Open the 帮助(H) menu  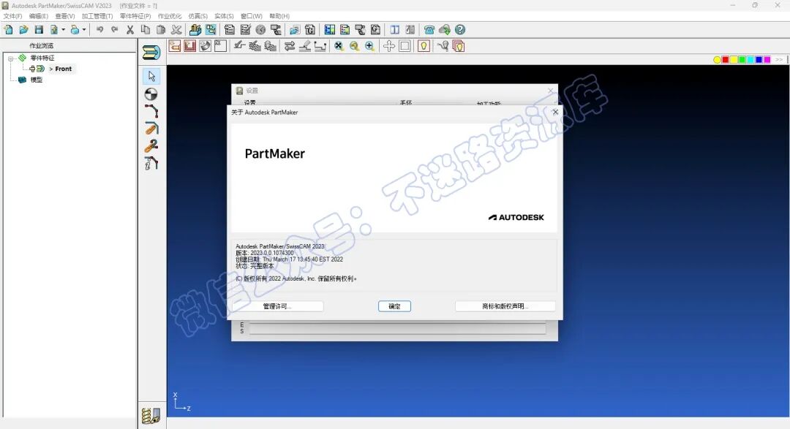(279, 16)
